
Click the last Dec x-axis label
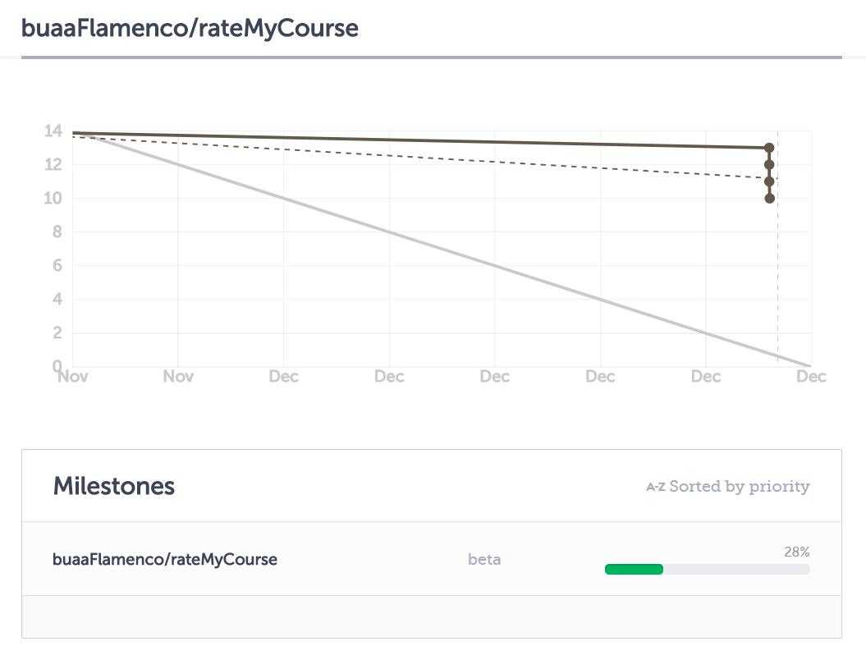click(x=811, y=377)
